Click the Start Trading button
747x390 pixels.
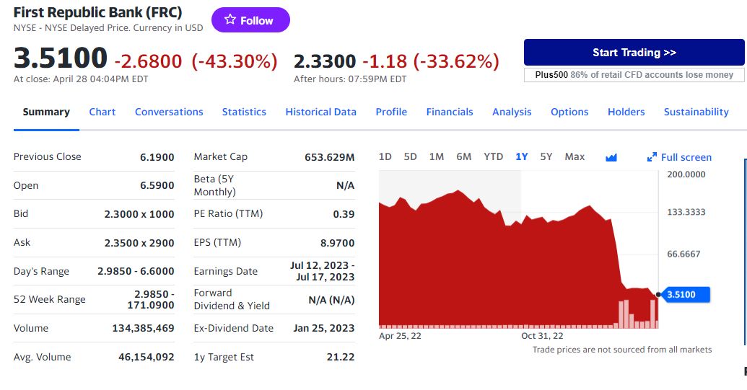(634, 53)
